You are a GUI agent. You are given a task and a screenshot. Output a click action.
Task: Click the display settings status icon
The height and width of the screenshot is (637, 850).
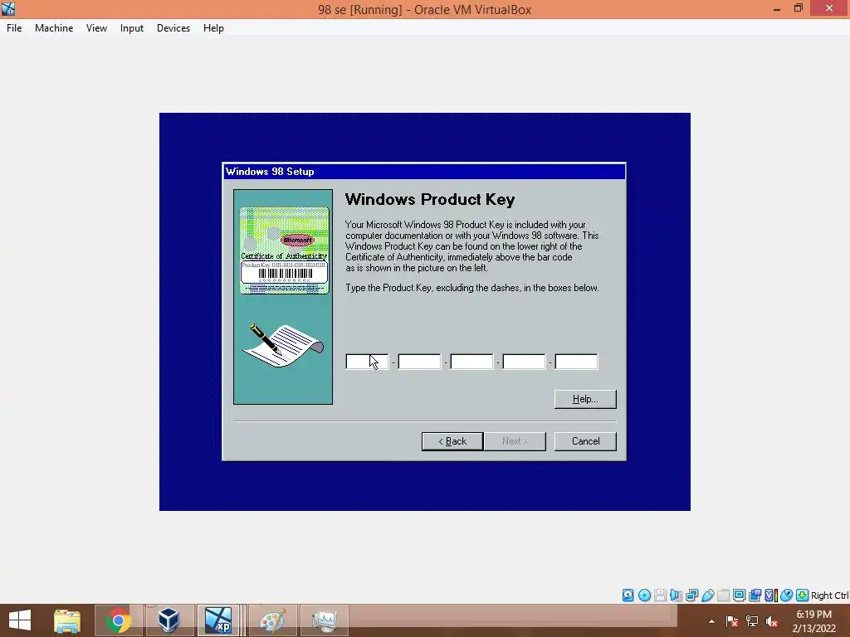[x=739, y=596]
